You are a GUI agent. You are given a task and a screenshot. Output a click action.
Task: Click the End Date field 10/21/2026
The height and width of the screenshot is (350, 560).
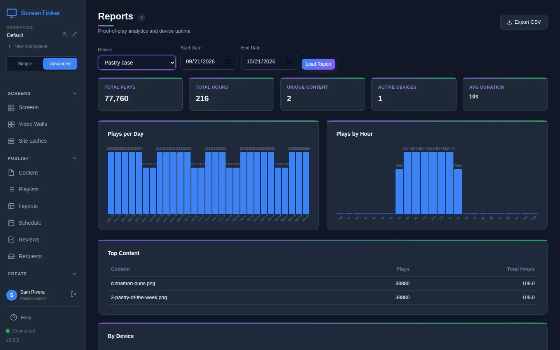coord(269,61)
